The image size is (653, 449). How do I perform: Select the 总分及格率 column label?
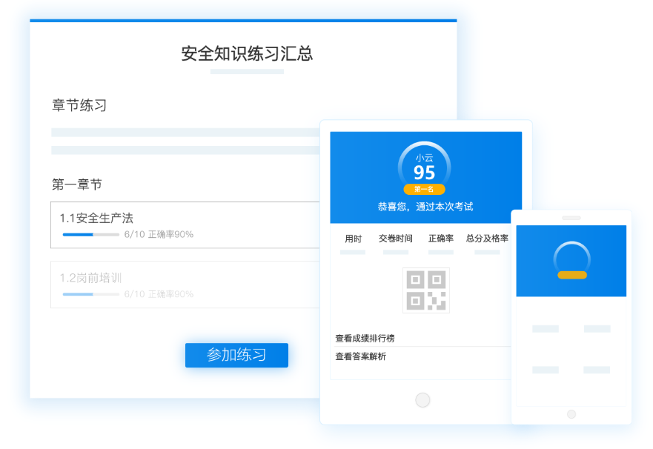(487, 239)
